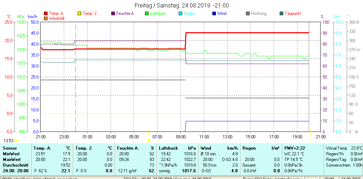Click the sunrise sun icon below the chart
This screenshot has height=179, width=363.
tap(149, 140)
